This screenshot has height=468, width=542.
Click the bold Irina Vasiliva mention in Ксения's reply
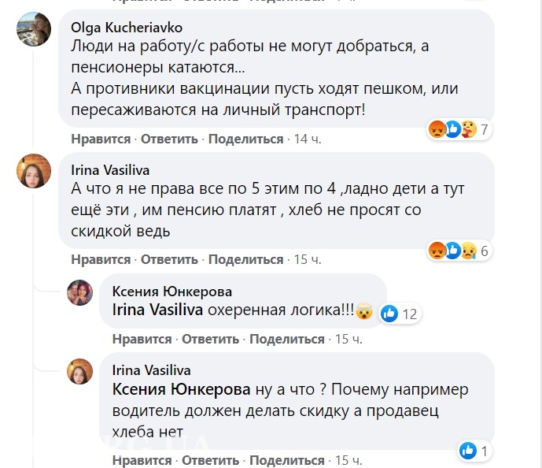tap(159, 310)
